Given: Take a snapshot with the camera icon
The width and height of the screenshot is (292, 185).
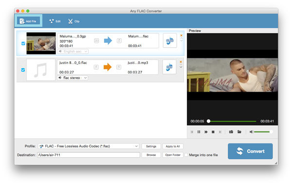Looking at the screenshot, I should (231, 132).
